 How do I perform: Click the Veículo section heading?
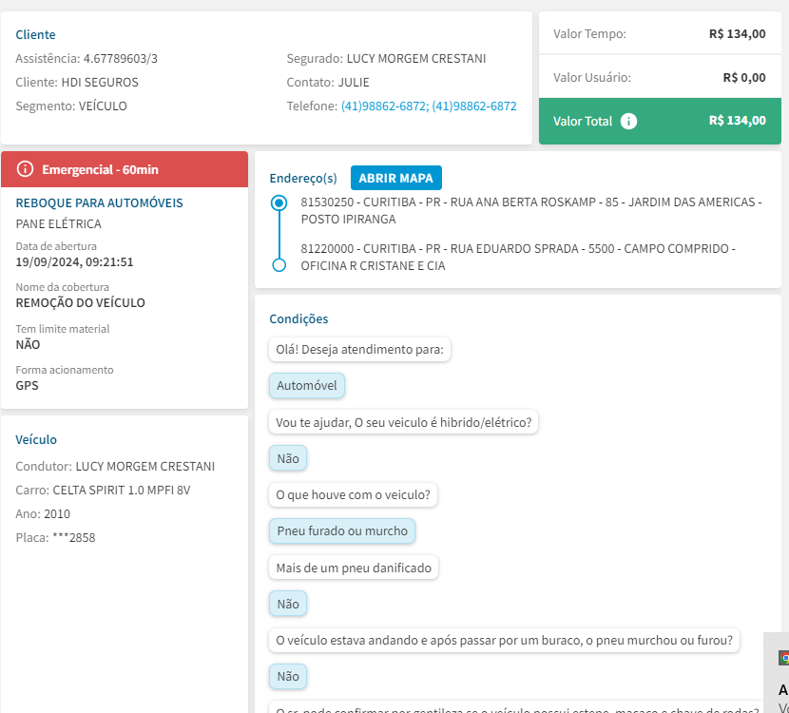click(36, 439)
